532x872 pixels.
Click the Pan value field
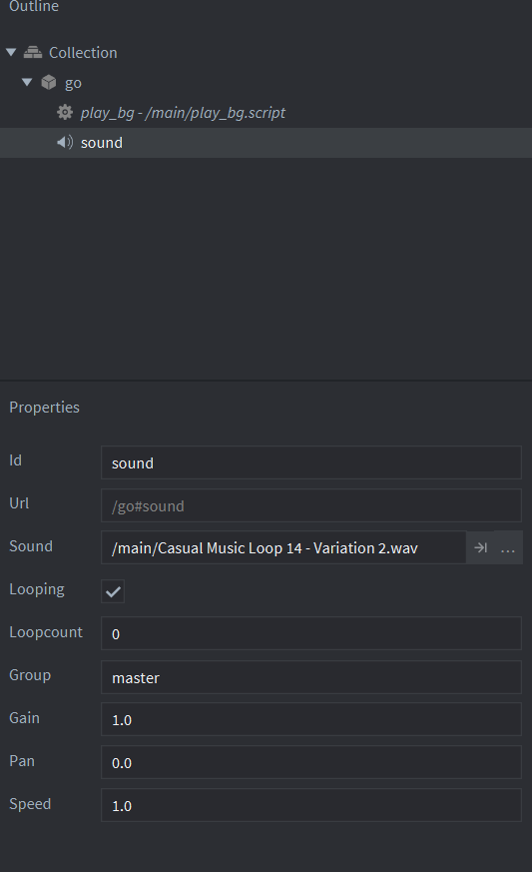tap(311, 762)
